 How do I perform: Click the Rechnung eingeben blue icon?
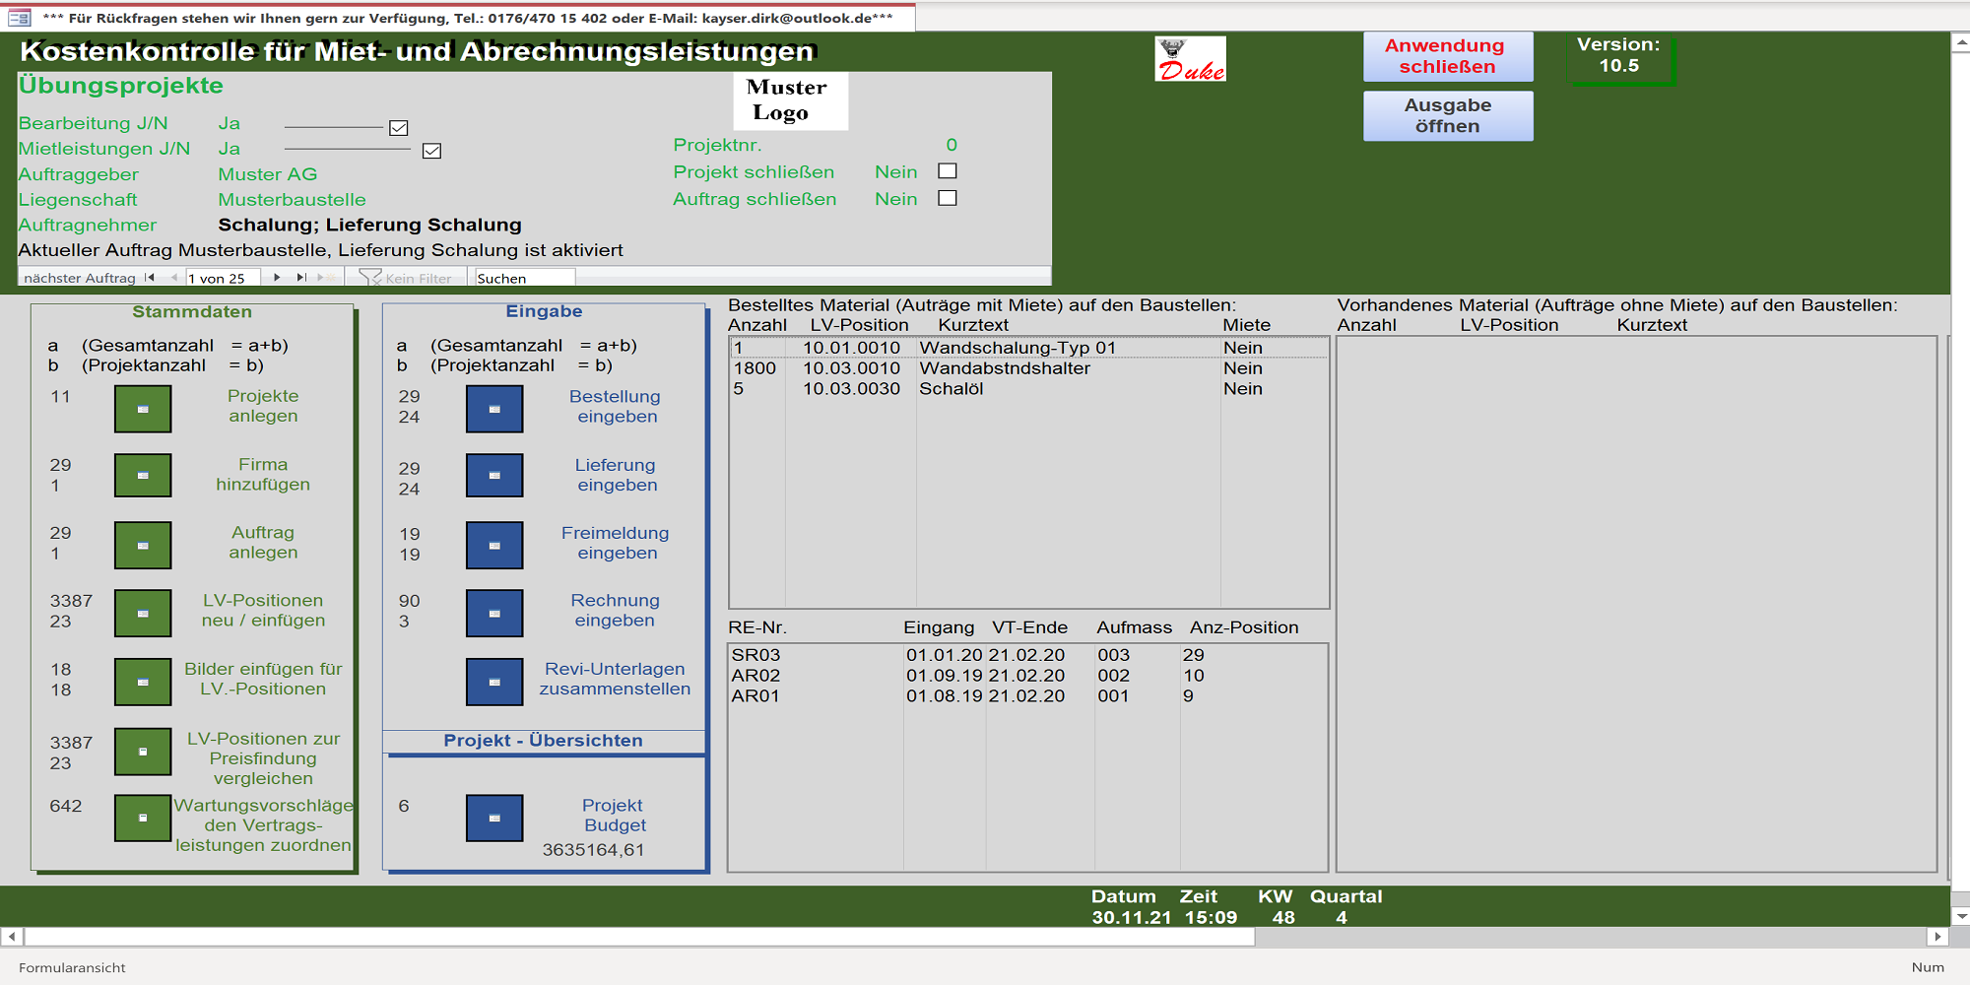click(494, 613)
